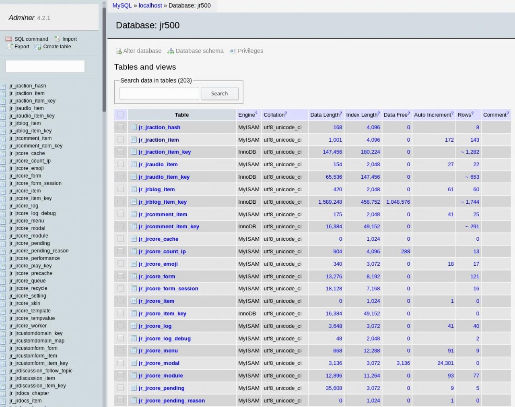The image size is (515, 407).
Task: Click sidebar table icon next to jr_jrcore_log
Action: [3, 206]
